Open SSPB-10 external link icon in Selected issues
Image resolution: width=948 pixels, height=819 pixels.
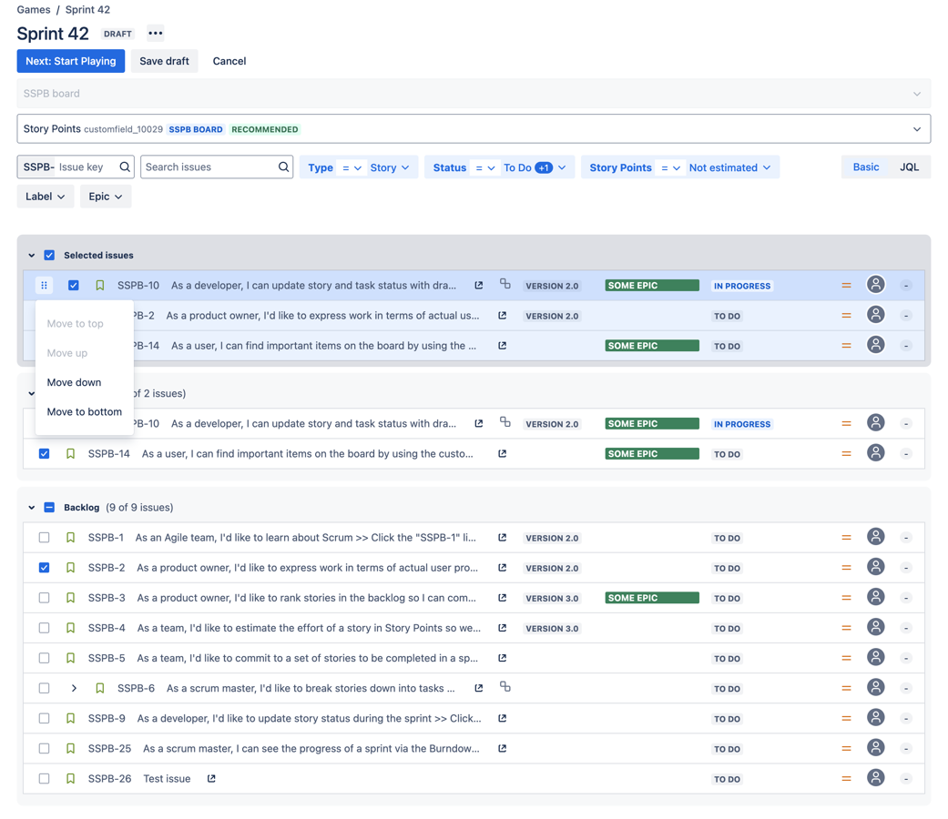click(x=479, y=286)
